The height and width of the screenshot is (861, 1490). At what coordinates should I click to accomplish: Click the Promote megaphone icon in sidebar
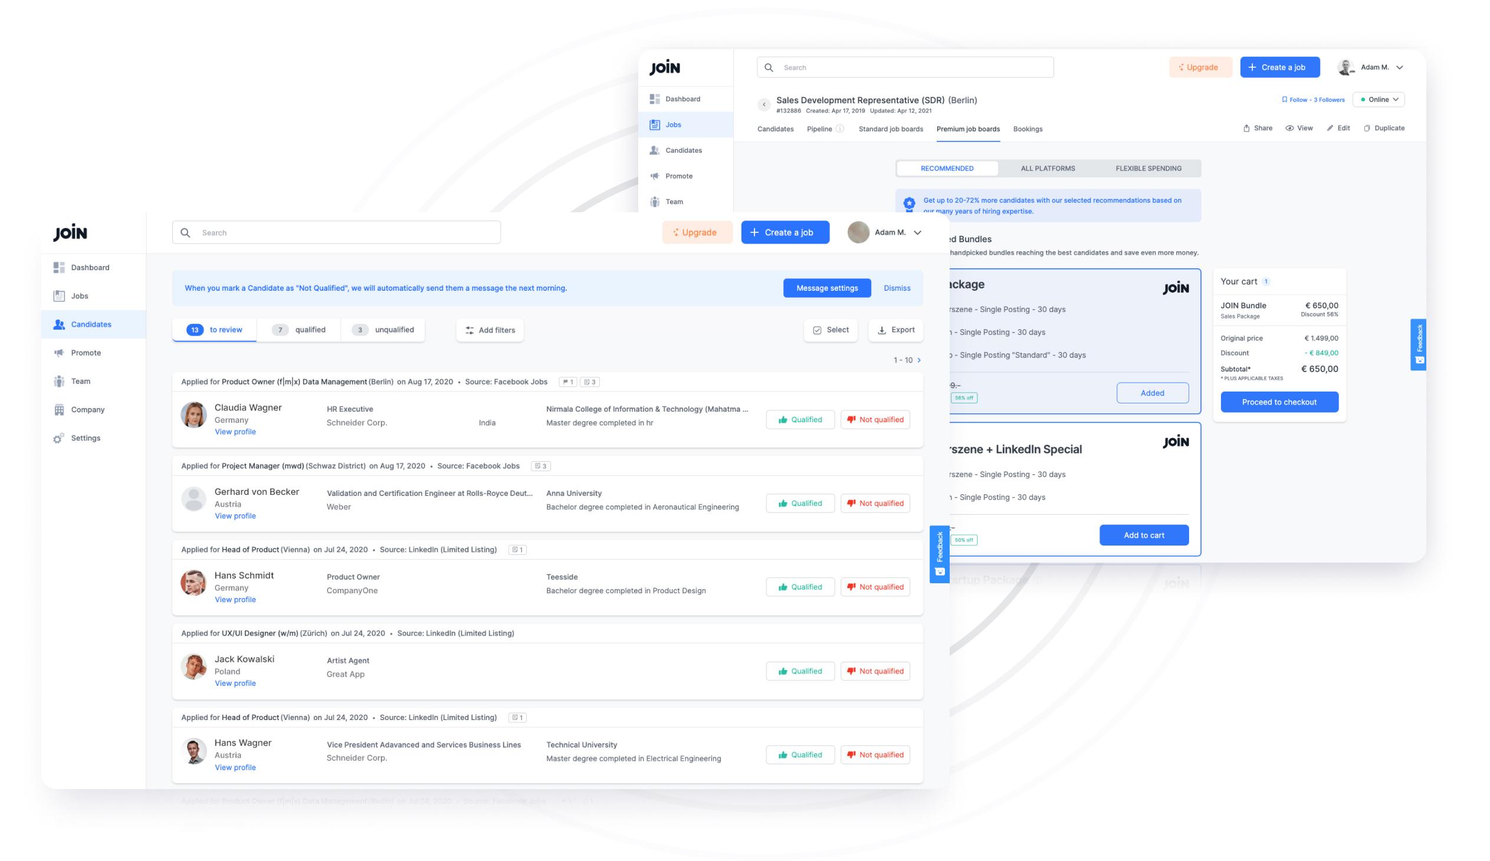59,353
